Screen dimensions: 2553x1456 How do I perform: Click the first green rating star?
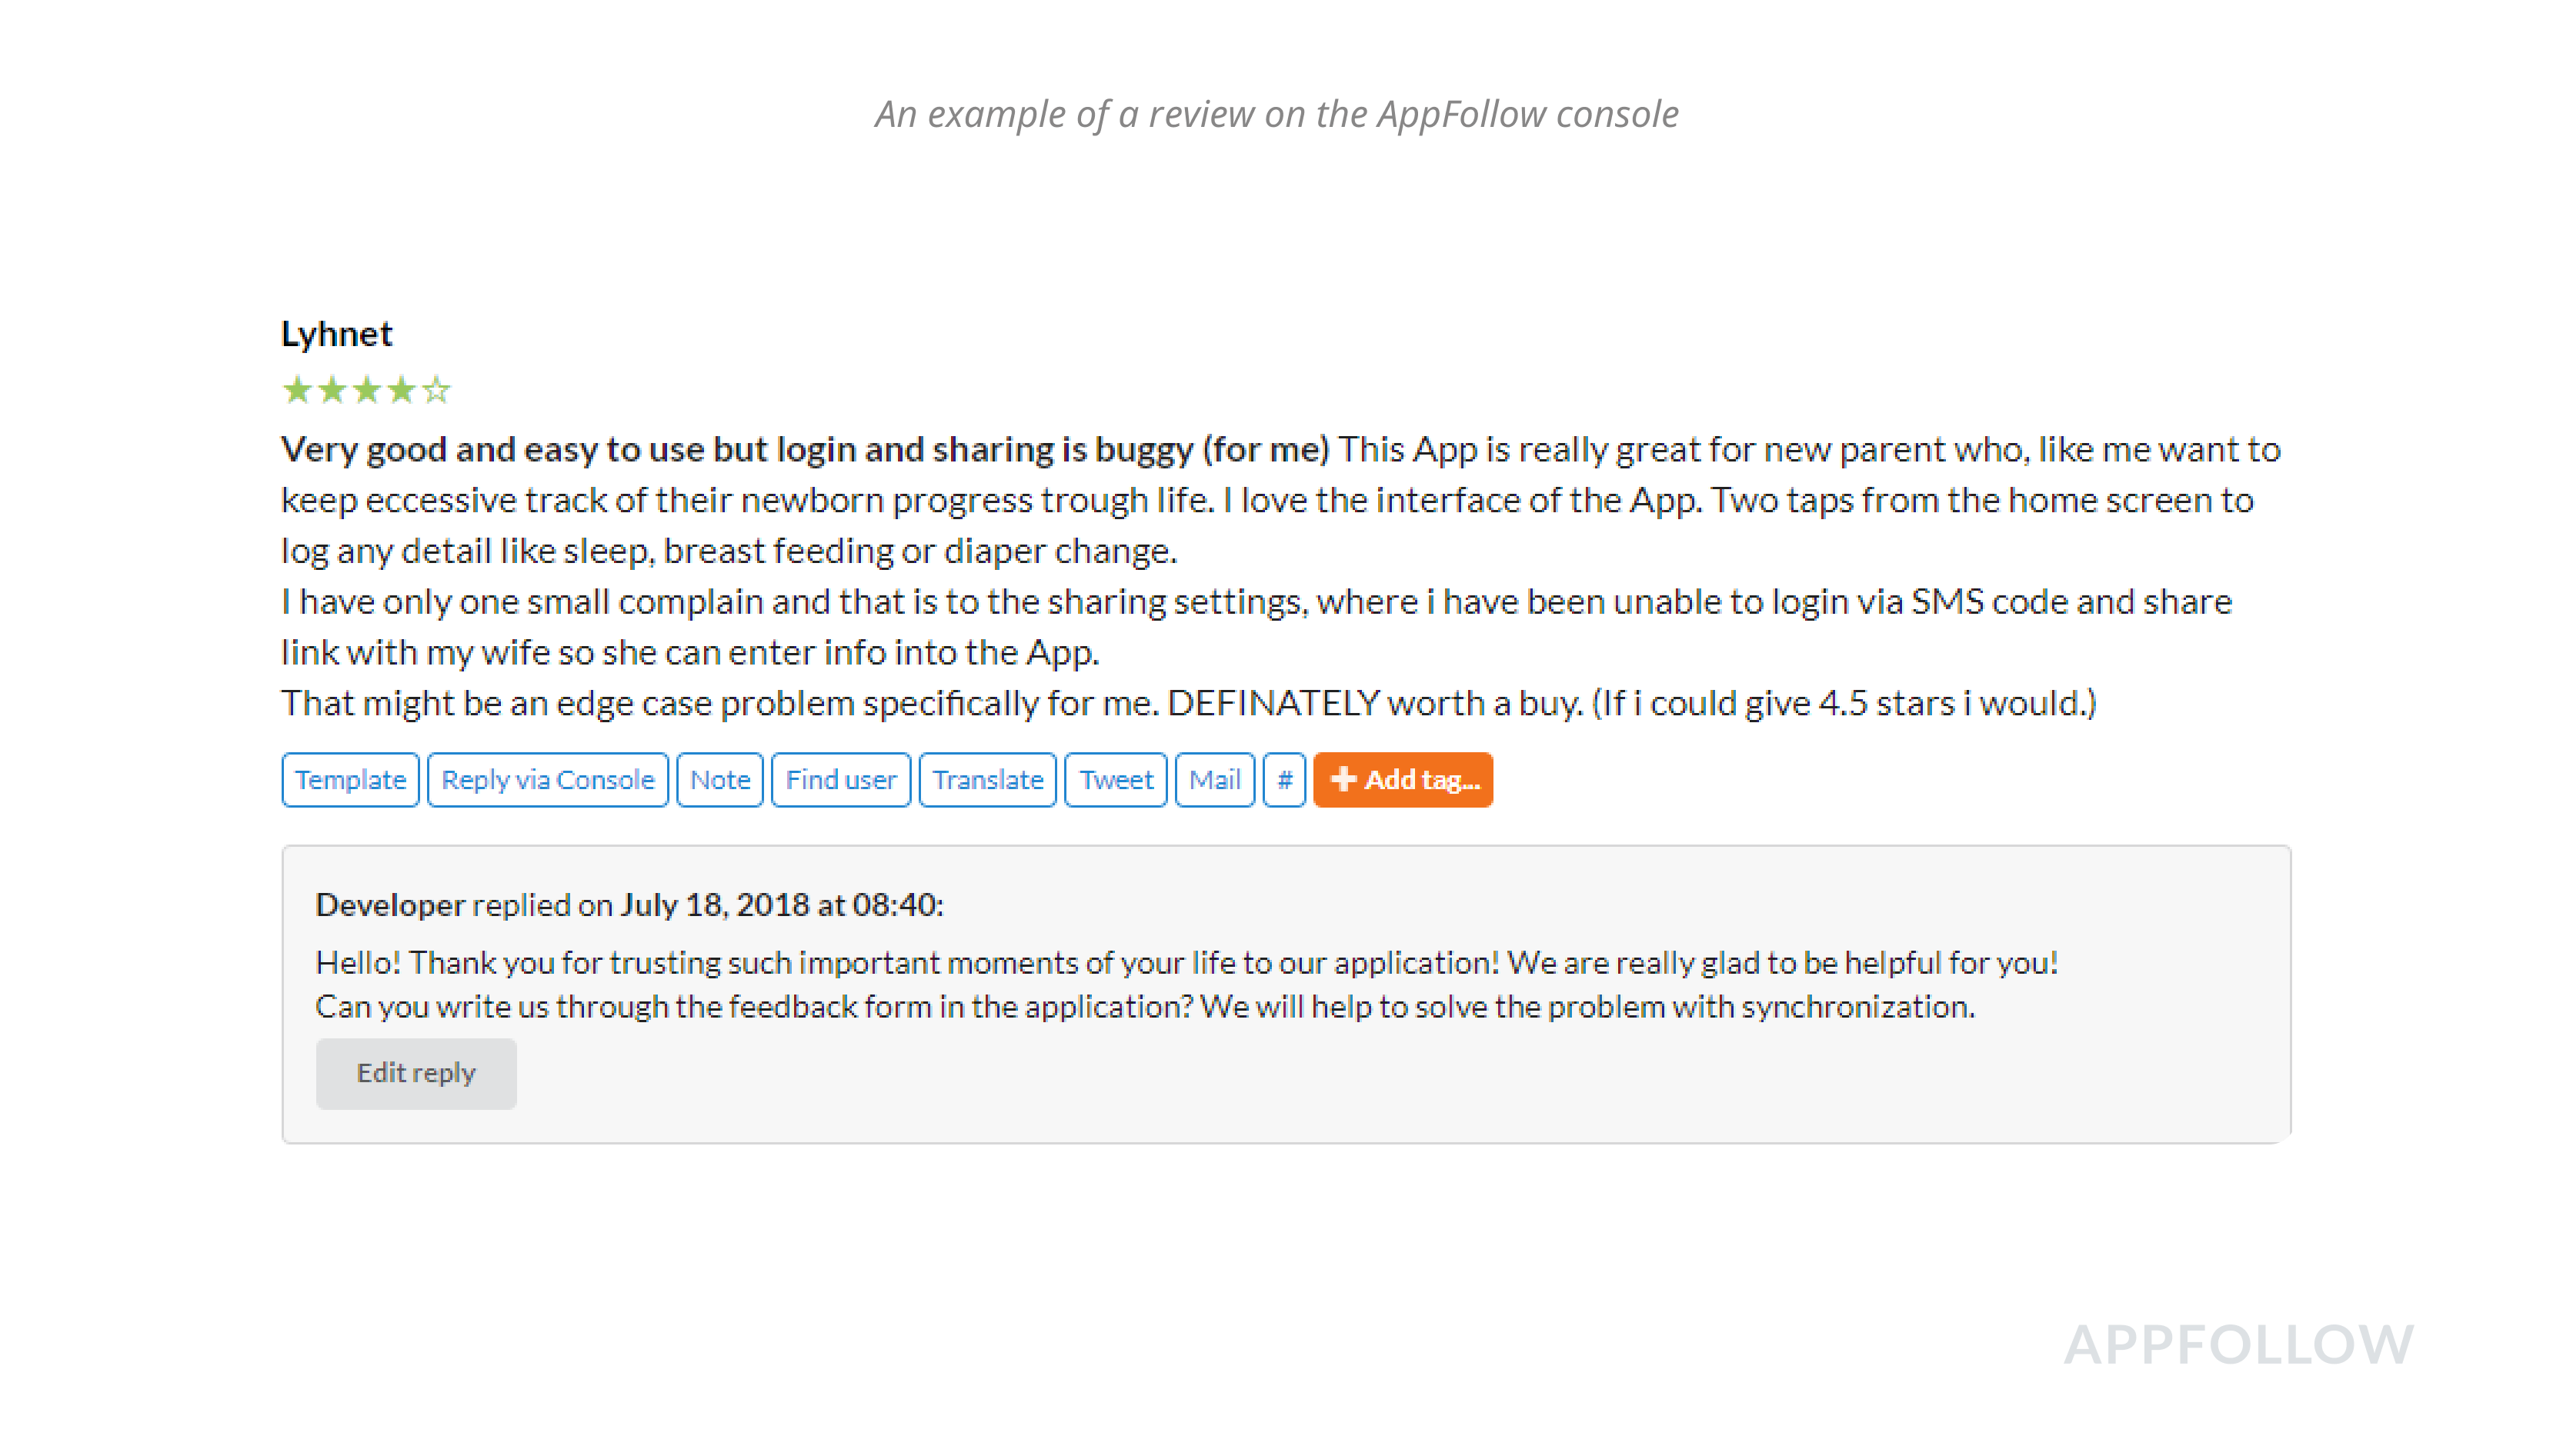[x=297, y=390]
